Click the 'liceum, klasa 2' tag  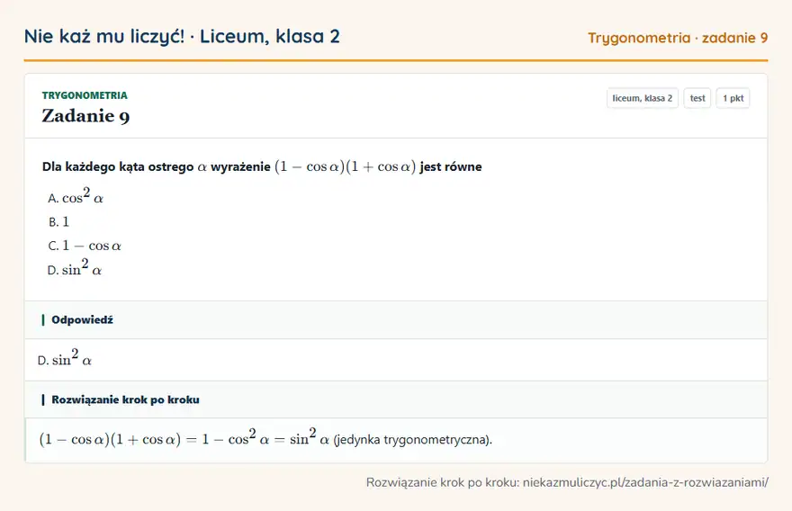click(x=642, y=98)
